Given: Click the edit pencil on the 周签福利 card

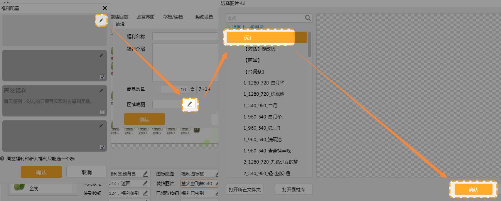Looking at the screenshot, I should click(101, 91).
